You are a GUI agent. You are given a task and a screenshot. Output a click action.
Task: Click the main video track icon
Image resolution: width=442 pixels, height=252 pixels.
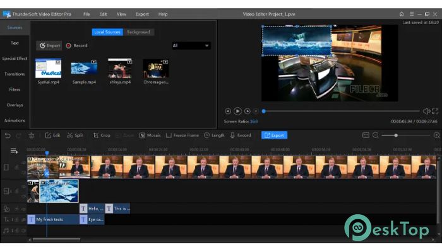[6, 168]
